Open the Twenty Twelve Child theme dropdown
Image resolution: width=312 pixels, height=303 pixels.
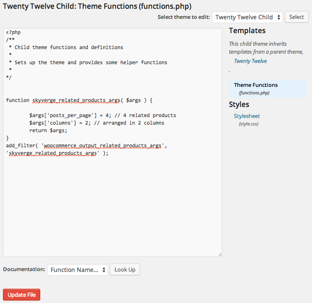[x=247, y=17]
